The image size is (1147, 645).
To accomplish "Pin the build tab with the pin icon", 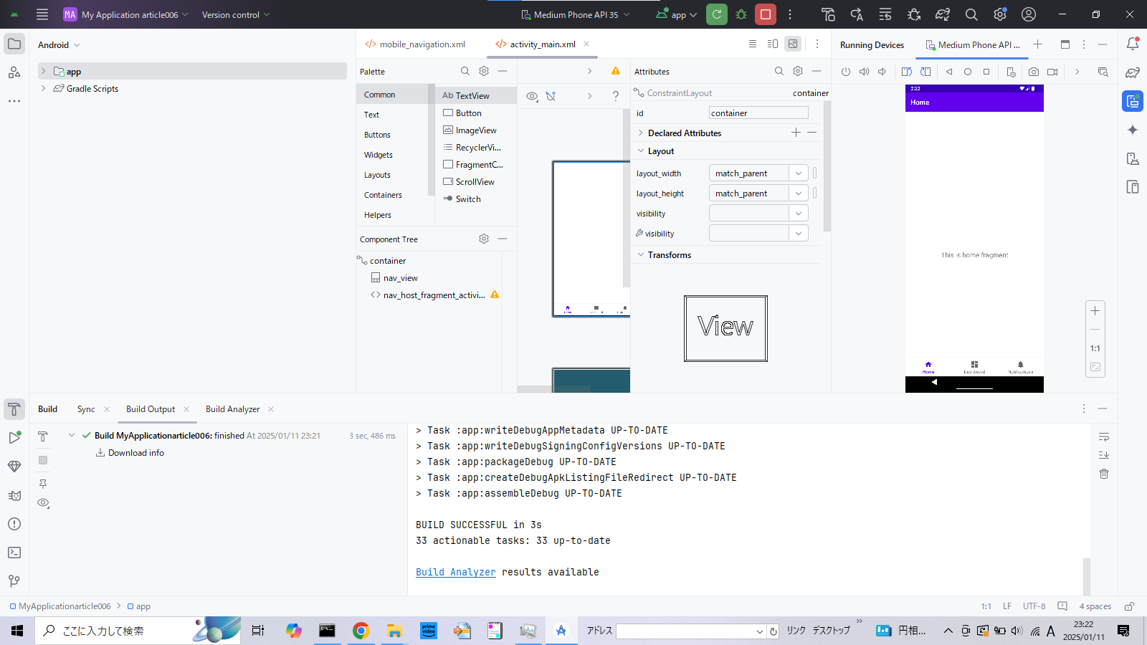I will 43,484.
